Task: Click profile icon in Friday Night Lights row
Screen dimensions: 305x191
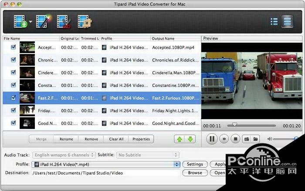Action: pyautogui.click(x=104, y=111)
